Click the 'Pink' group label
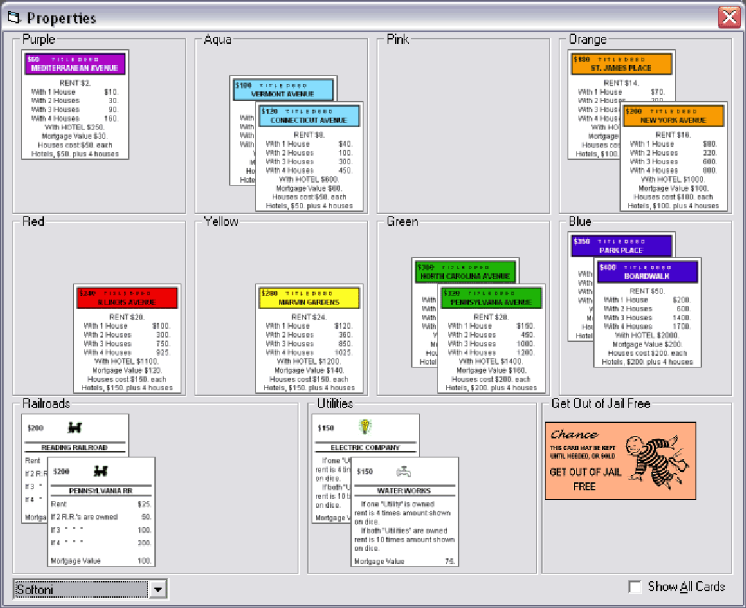 click(x=398, y=39)
